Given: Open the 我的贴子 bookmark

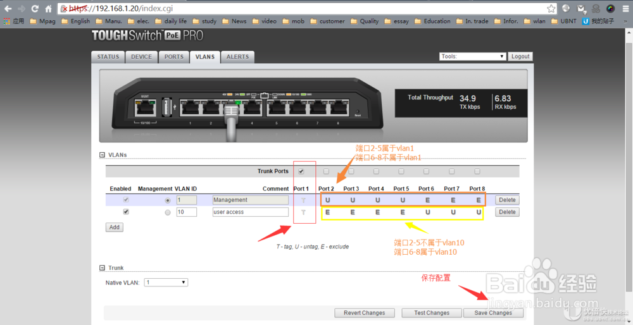Looking at the screenshot, I should click(x=598, y=21).
